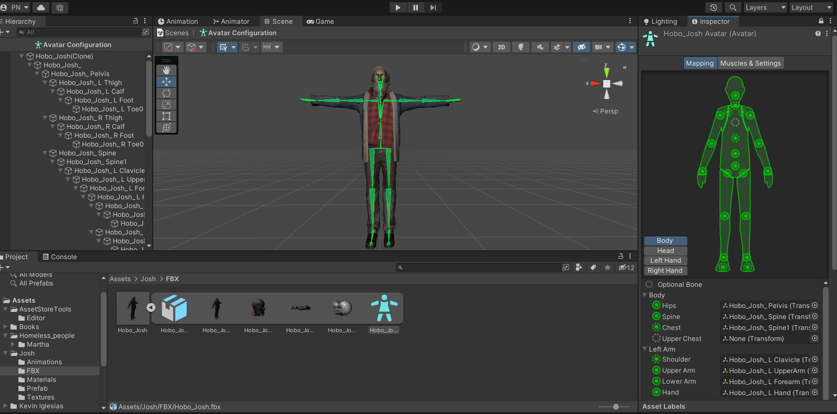Image resolution: width=837 pixels, height=414 pixels.
Task: Open the Project panel three-dot menu
Action: point(630,256)
